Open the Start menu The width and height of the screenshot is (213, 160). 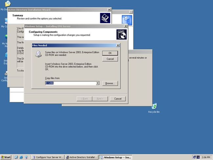6,157
